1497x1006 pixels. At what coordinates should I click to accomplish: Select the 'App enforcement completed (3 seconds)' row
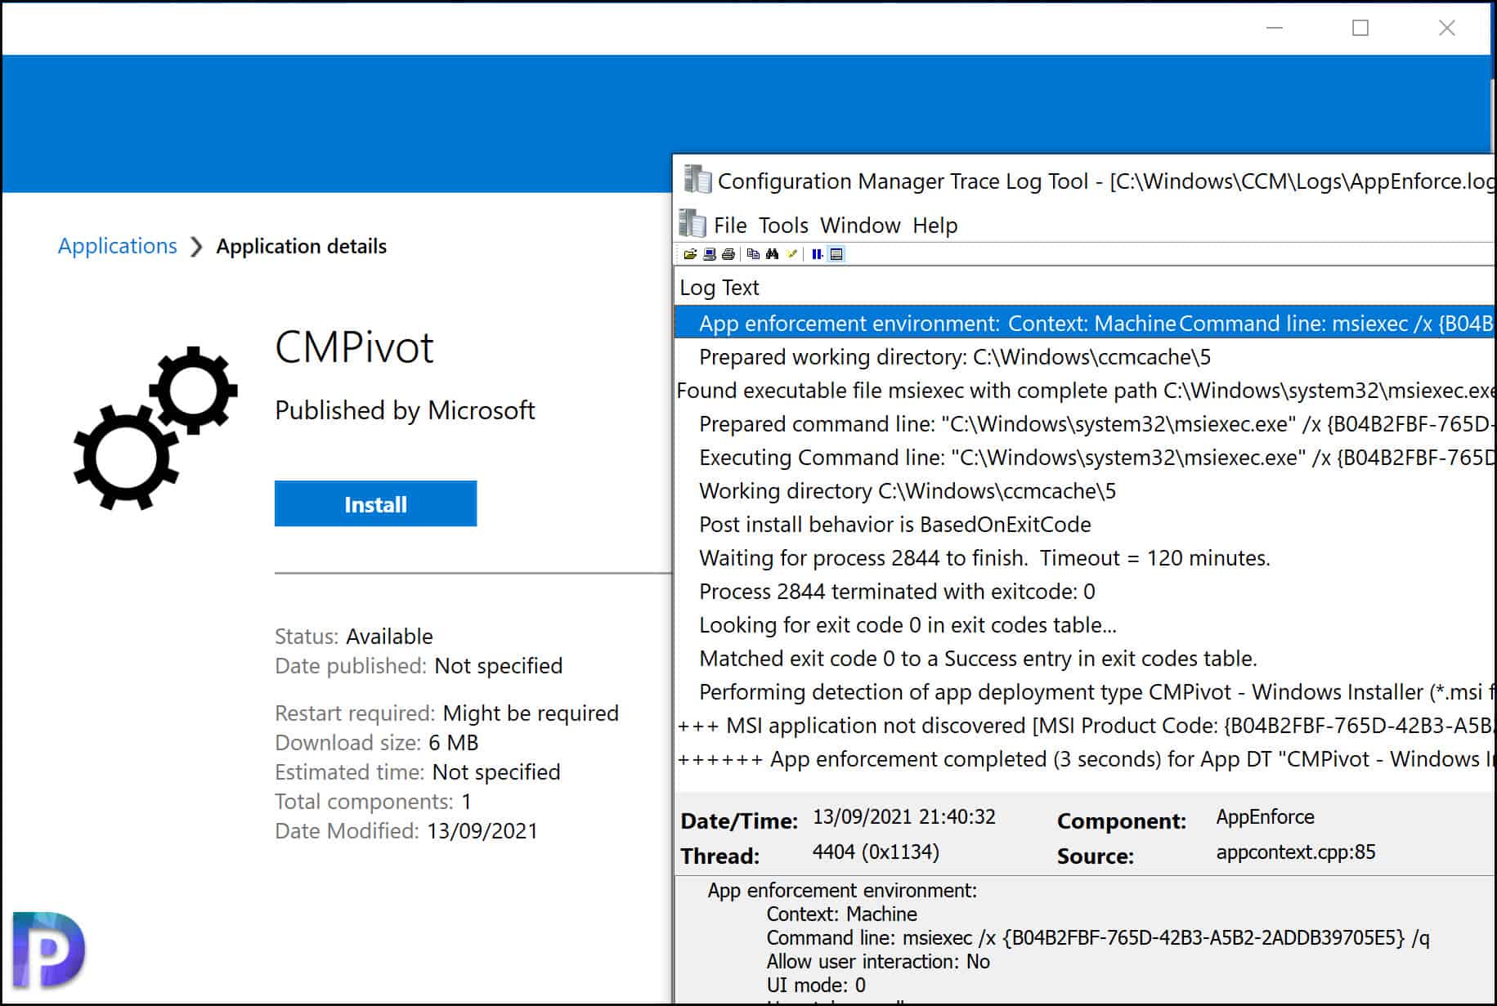(x=1084, y=759)
